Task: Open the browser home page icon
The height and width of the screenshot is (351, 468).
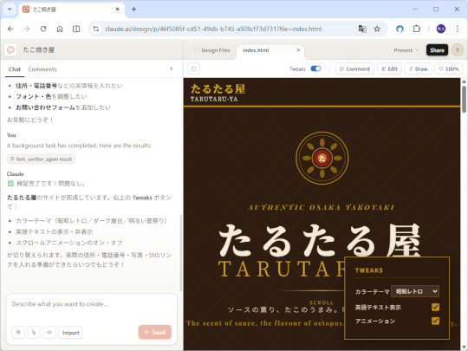Action: pyautogui.click(x=60, y=29)
